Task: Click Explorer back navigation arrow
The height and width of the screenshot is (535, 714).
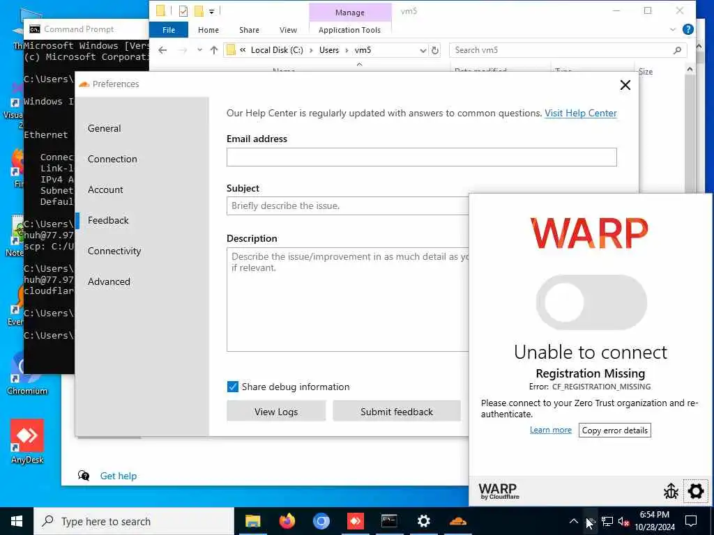Action: click(162, 50)
